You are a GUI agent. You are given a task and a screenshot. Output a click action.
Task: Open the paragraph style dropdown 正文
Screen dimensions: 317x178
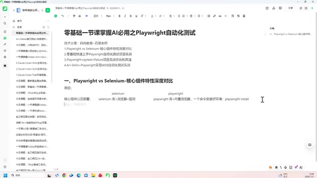[98, 16]
